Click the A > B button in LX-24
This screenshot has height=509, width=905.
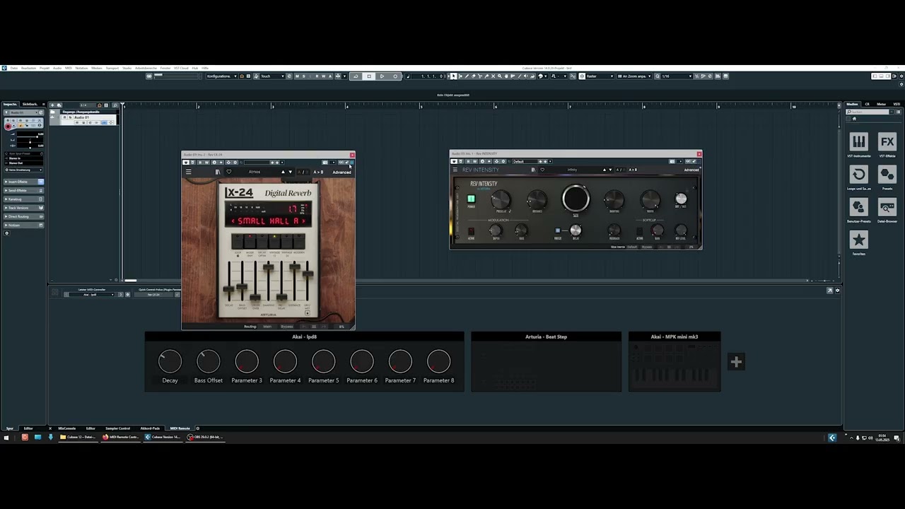[x=318, y=172]
